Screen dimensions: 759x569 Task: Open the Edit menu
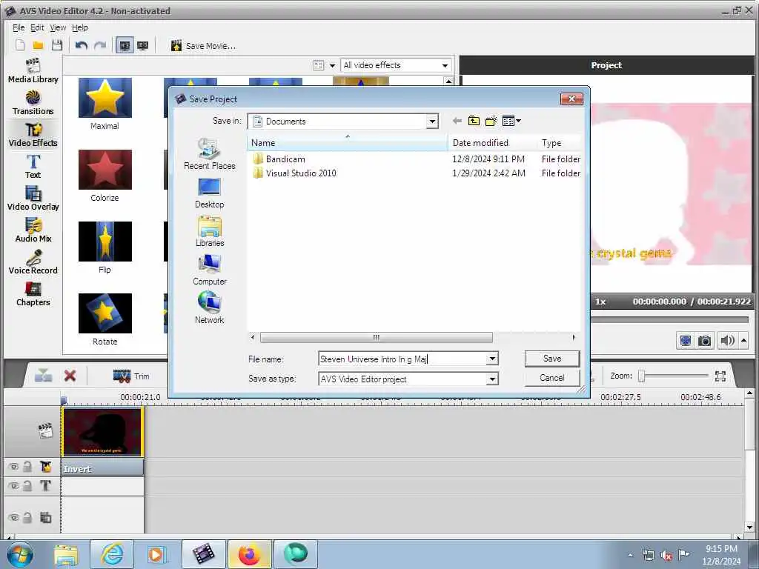click(37, 27)
